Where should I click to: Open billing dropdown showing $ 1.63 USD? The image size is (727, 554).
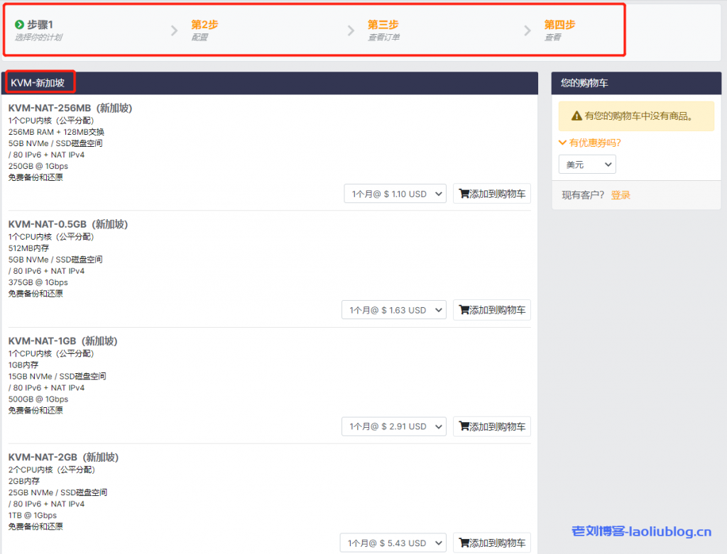pos(395,310)
